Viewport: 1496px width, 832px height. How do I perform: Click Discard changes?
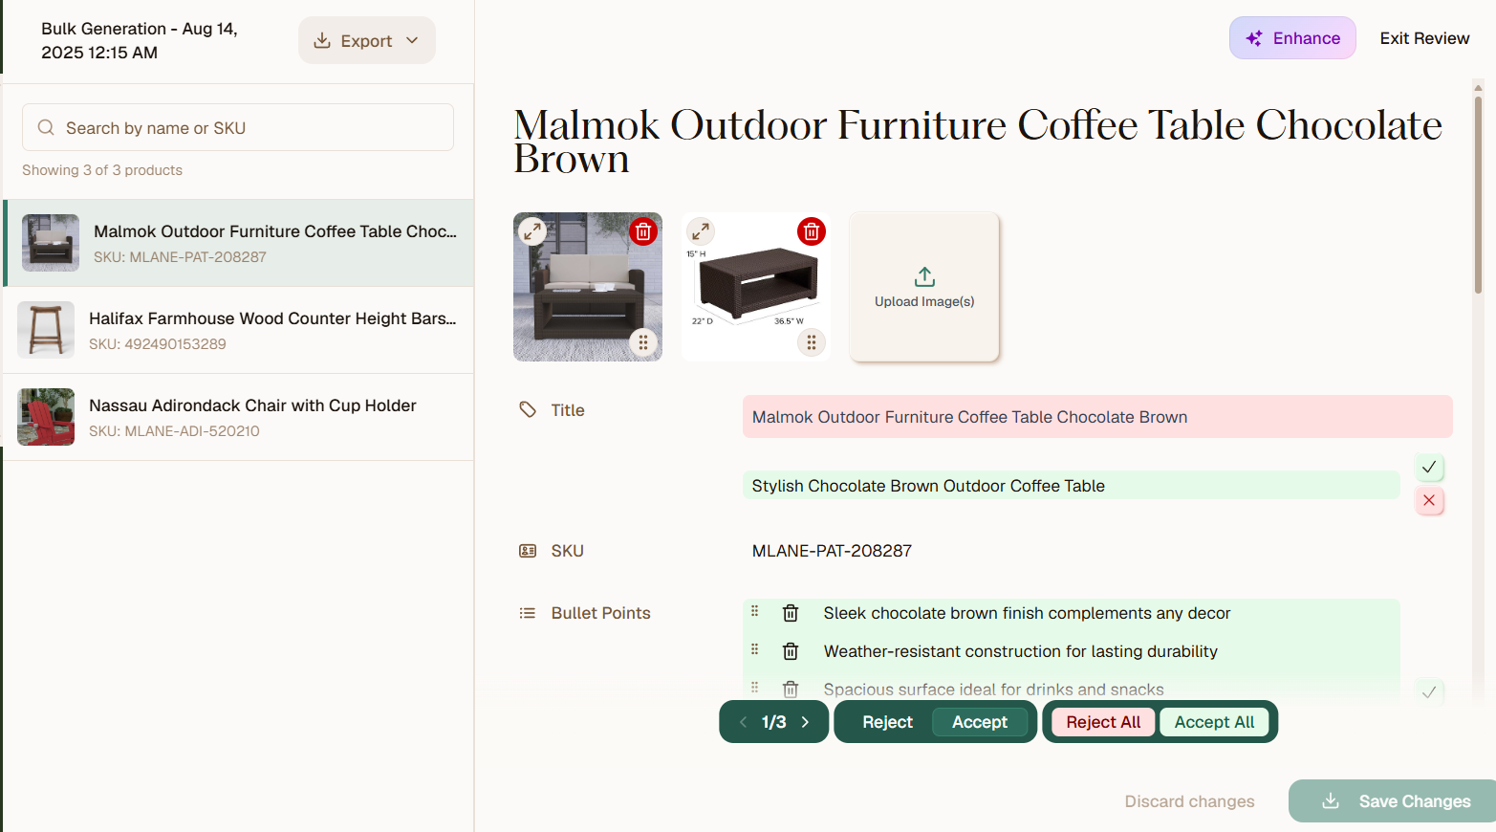pyautogui.click(x=1189, y=801)
